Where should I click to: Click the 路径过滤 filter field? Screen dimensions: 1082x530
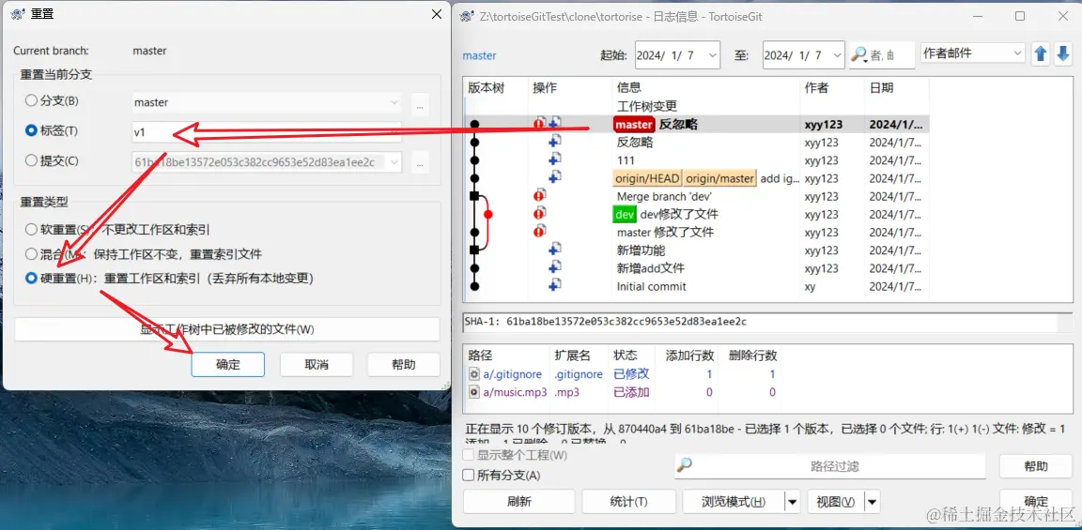pyautogui.click(x=829, y=466)
